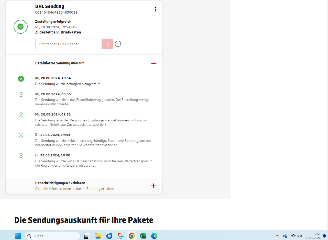Click 'Aktuelle Informationen zu dieser Sendung erhalten'
The height and width of the screenshot is (240, 328).
click(74, 189)
